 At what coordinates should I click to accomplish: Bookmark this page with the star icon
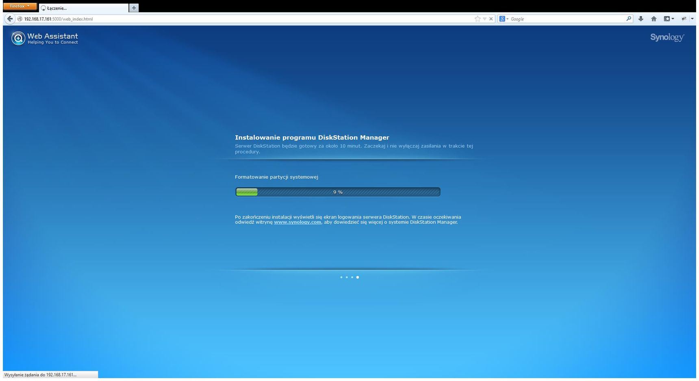pos(478,19)
